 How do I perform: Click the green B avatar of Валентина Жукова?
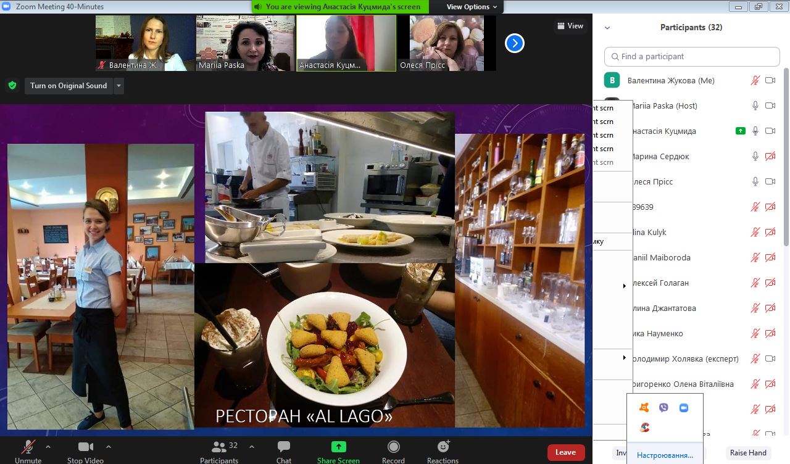(x=612, y=80)
